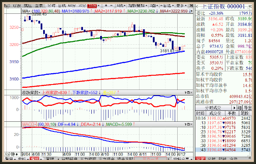Click the 下跌家数=552 label
Screen dimensions: 256x164
tap(85, 92)
